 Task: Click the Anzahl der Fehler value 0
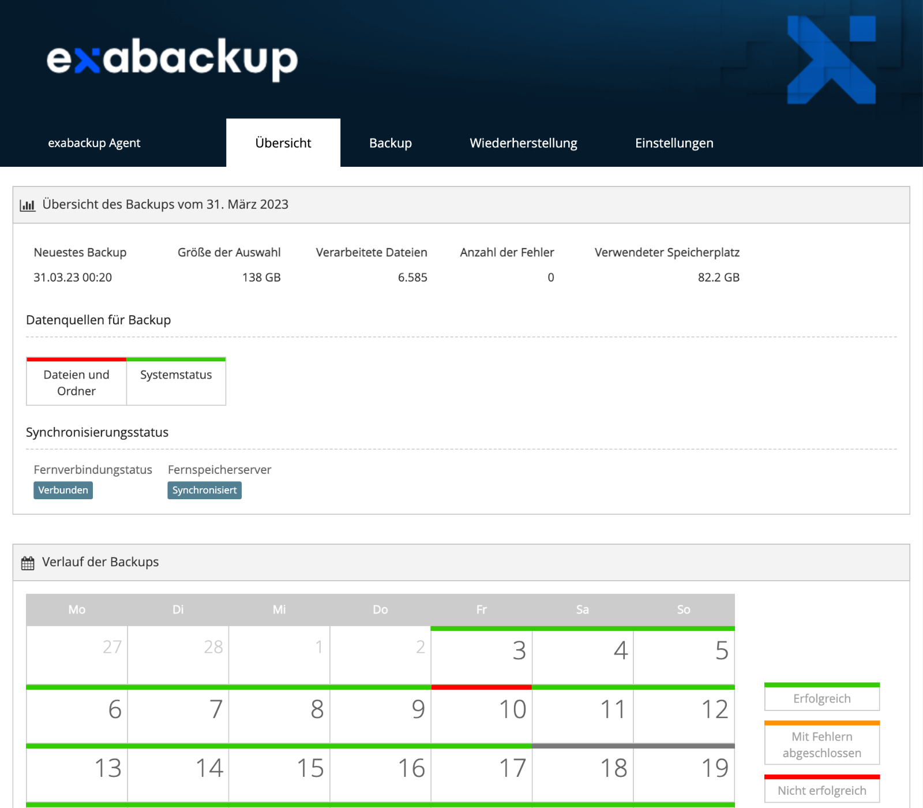(551, 278)
